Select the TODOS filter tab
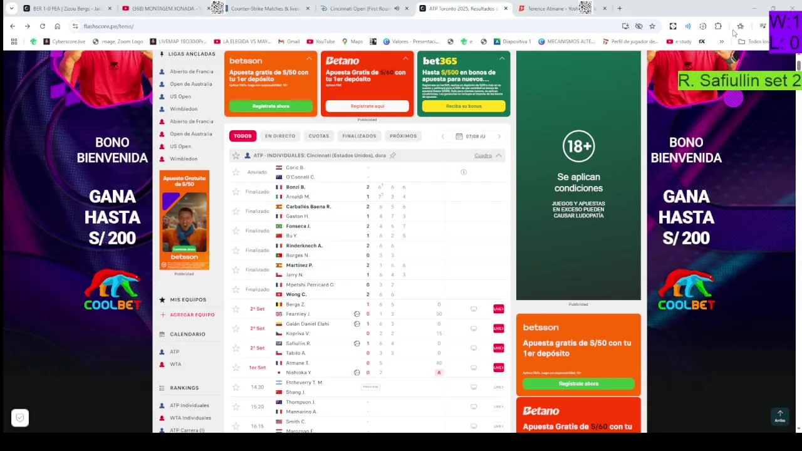The image size is (802, 451). coord(242,136)
